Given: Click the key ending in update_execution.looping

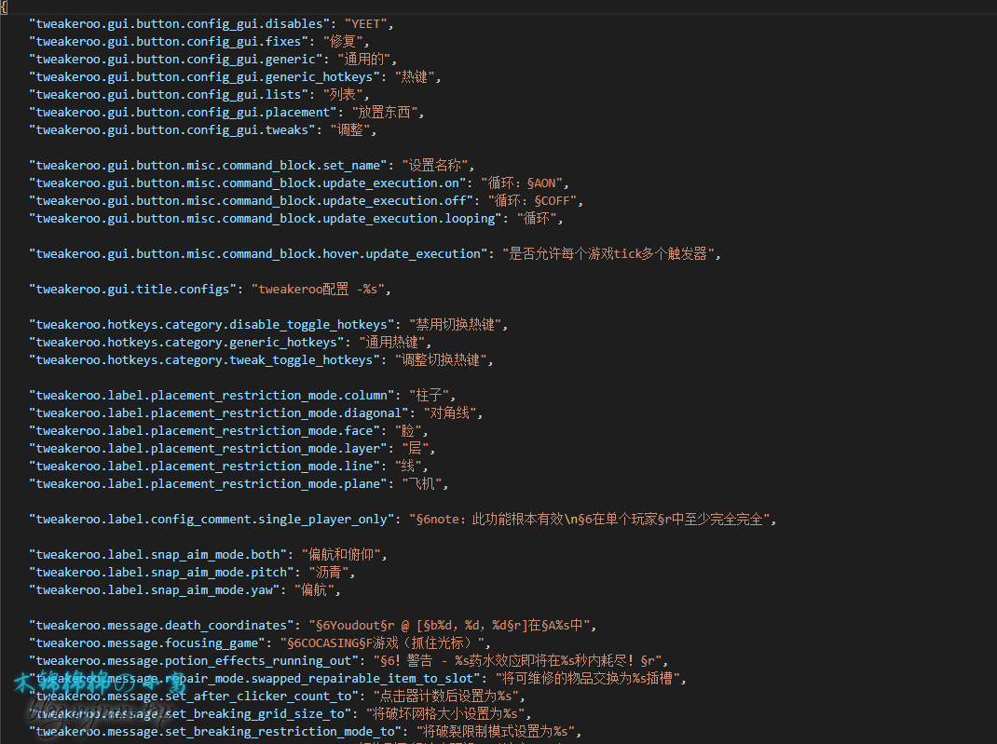Looking at the screenshot, I should pos(266,219).
